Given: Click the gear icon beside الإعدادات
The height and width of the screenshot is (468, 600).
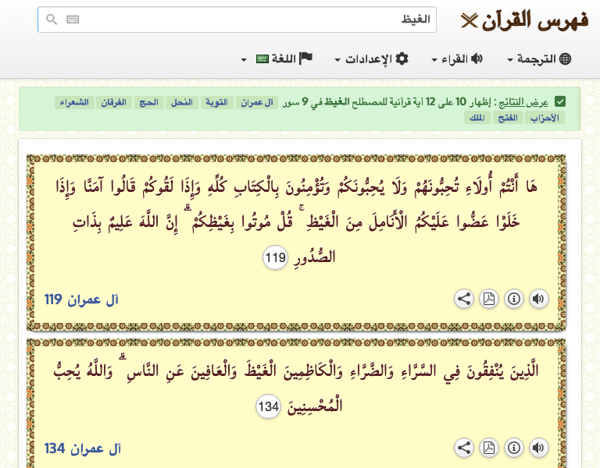Looking at the screenshot, I should pyautogui.click(x=402, y=58).
